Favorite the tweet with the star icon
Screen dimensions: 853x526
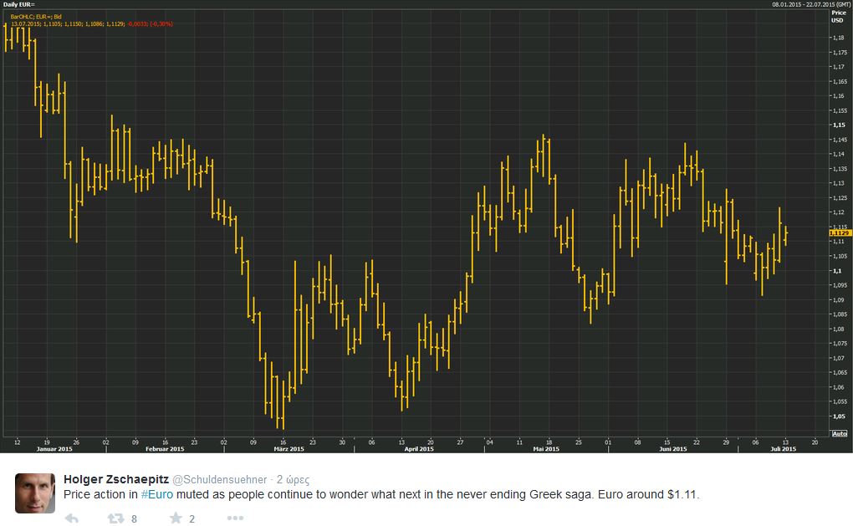click(176, 518)
